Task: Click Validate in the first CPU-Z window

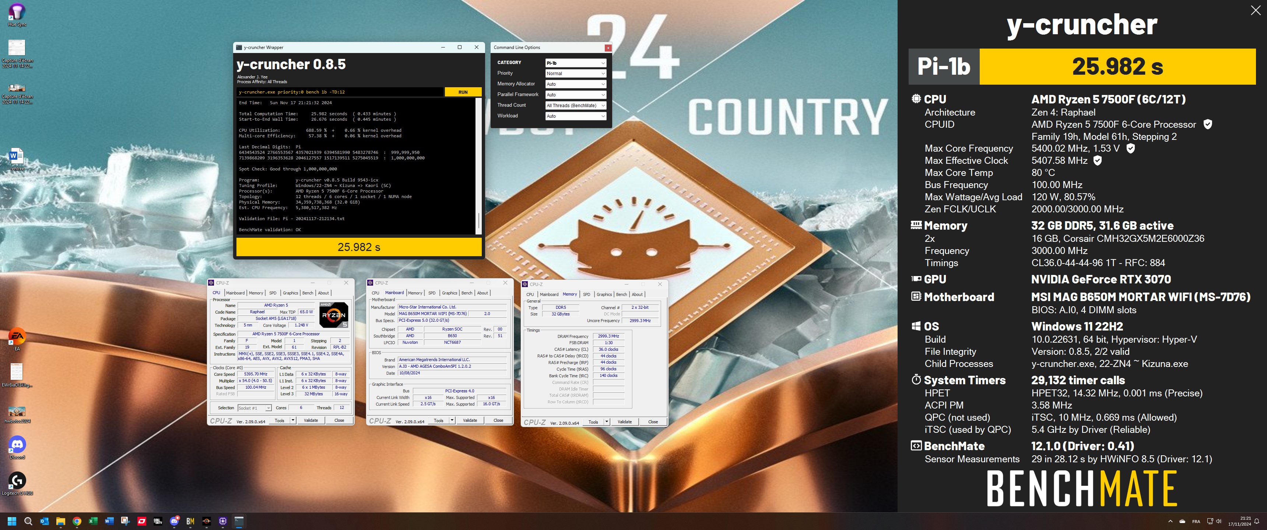Action: [311, 420]
